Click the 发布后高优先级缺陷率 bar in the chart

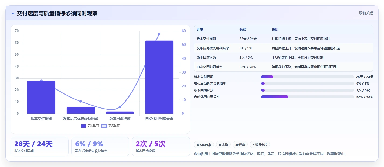tap(81, 110)
